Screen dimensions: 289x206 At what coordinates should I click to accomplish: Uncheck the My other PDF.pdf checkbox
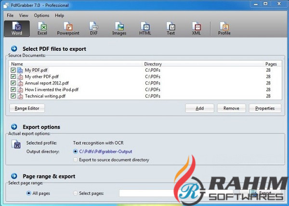click(x=13, y=76)
